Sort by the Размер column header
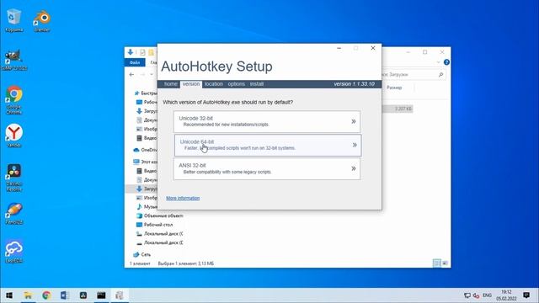 pos(394,88)
